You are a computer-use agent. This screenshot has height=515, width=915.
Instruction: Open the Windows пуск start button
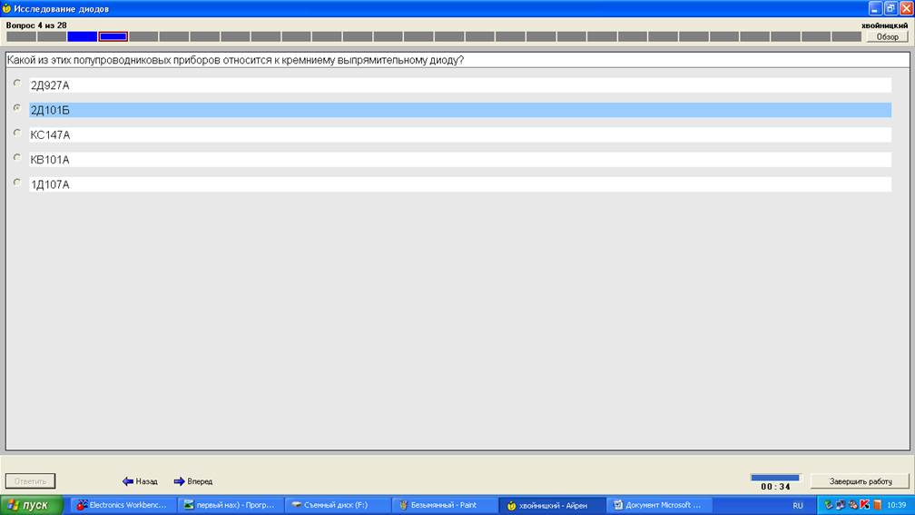(x=32, y=505)
